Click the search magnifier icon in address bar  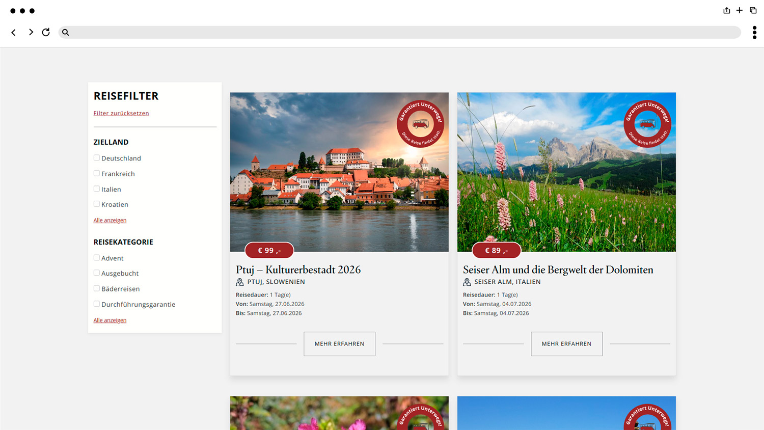coord(66,32)
